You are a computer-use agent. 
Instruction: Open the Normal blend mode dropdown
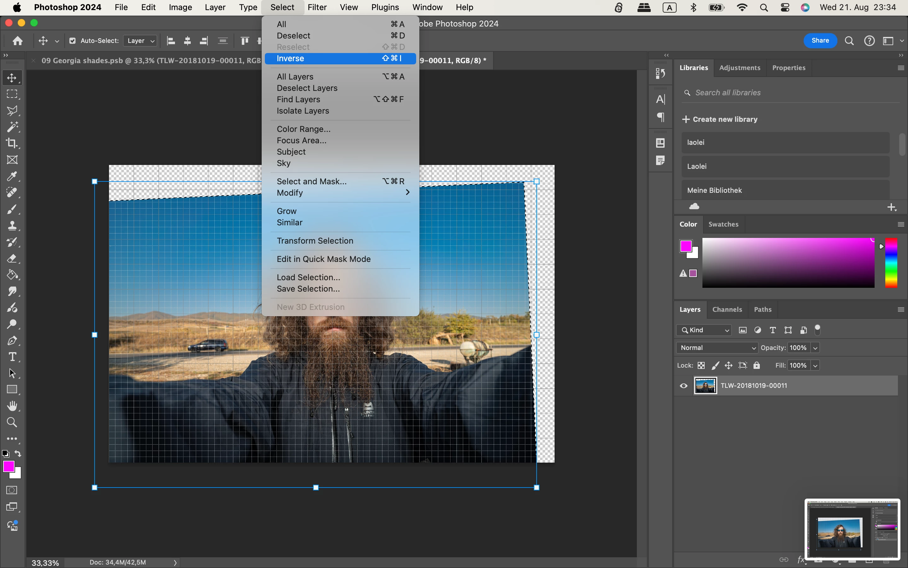coord(717,348)
